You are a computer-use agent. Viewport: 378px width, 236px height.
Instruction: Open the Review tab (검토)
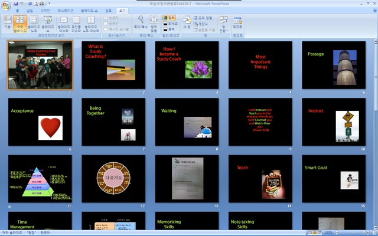pos(109,11)
